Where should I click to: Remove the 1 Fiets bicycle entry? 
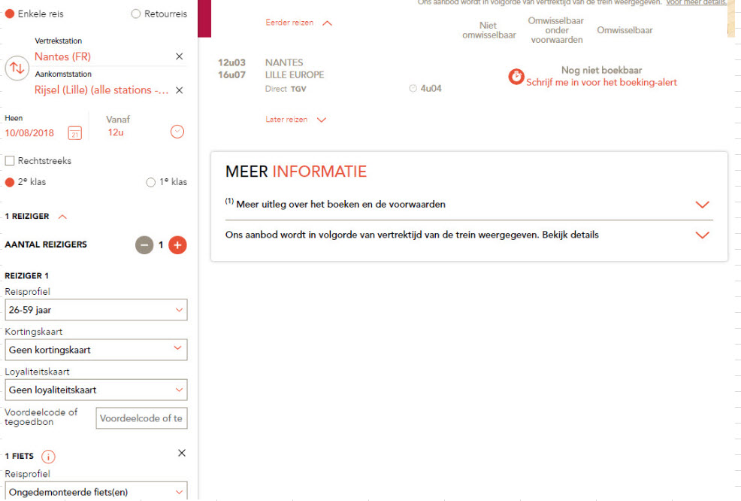pos(181,453)
